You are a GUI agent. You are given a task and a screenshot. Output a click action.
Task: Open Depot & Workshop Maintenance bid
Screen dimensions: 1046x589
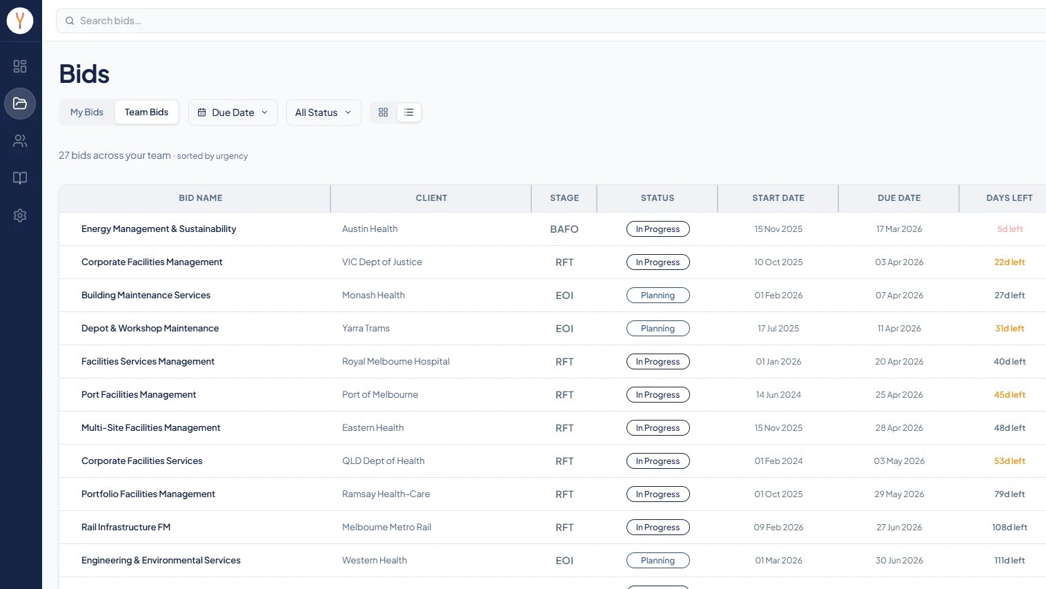coord(150,329)
